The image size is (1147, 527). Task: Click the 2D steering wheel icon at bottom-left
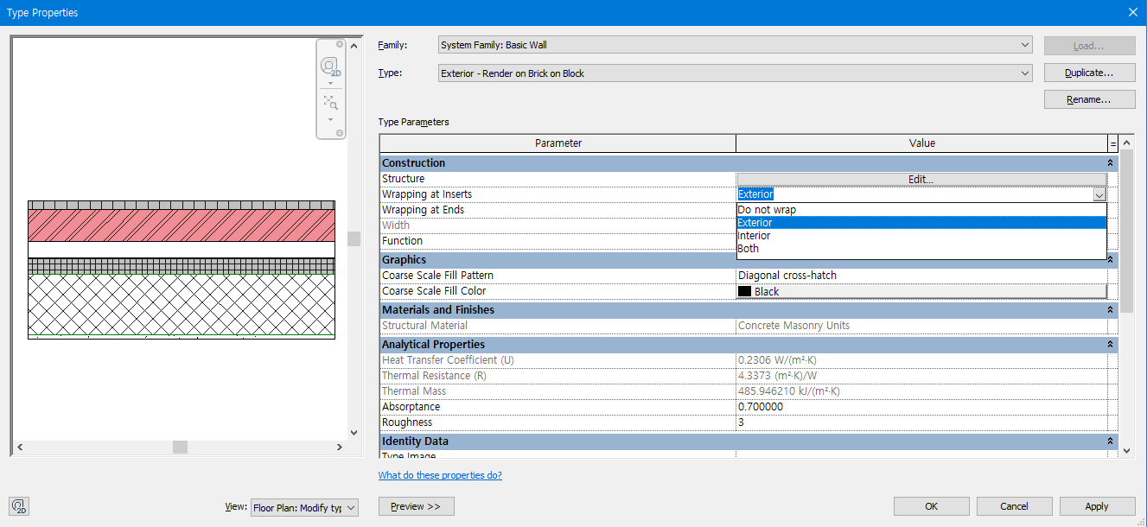point(19,507)
